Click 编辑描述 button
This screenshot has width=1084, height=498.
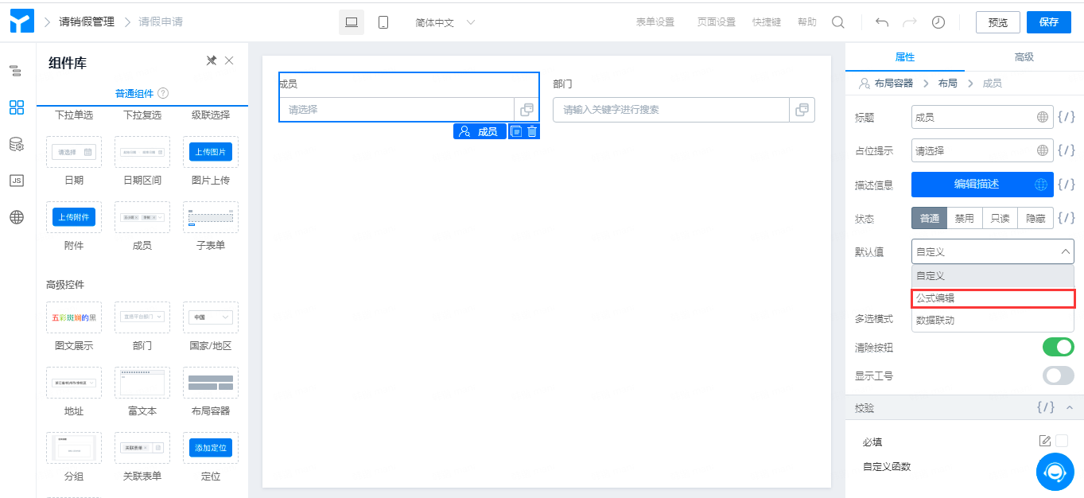(x=982, y=185)
